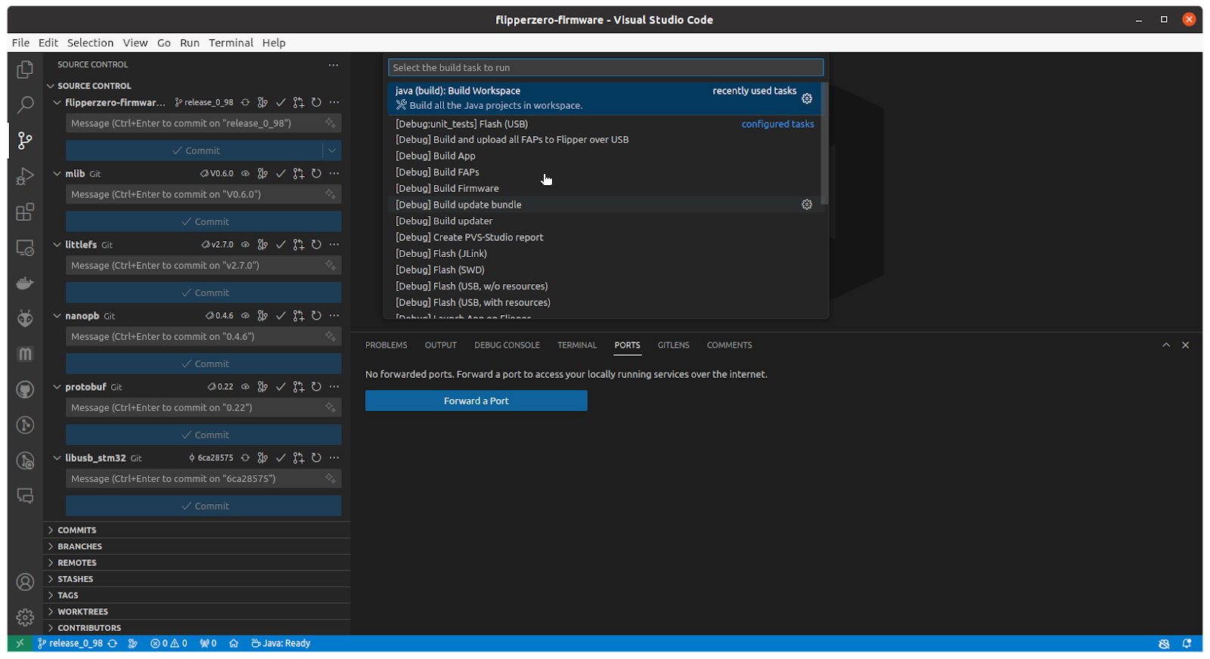The image size is (1210, 659).
Task: Open Source Control views and more actions
Action: click(x=334, y=65)
